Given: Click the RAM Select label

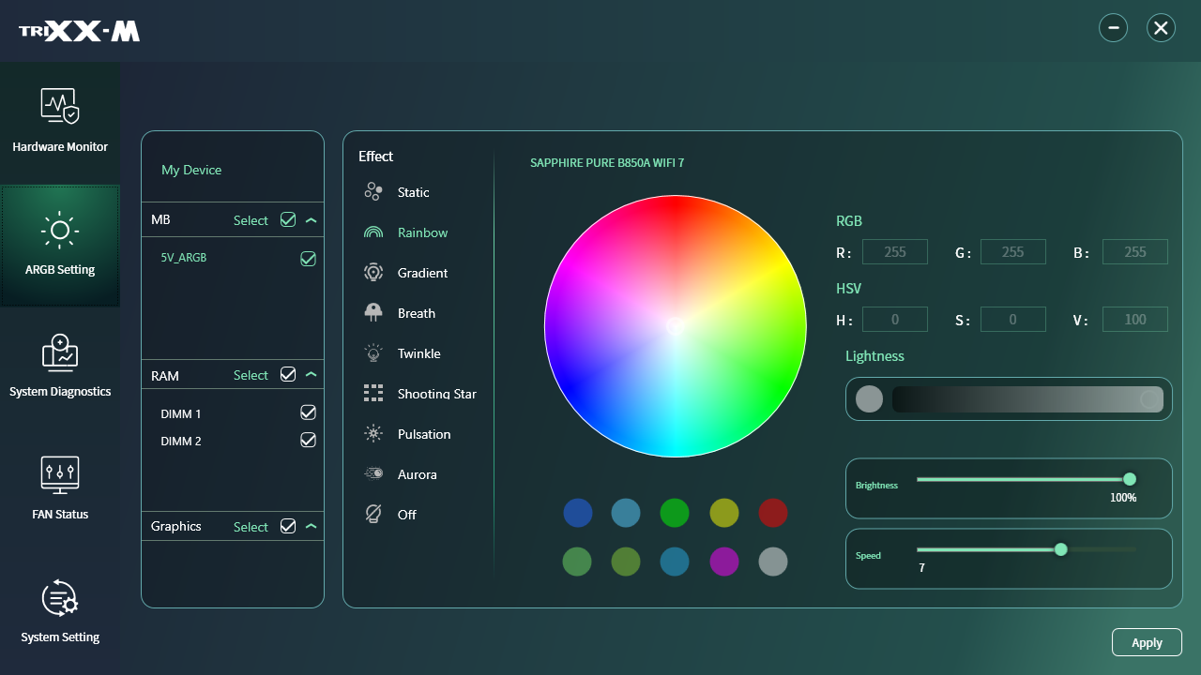Looking at the screenshot, I should coord(251,375).
